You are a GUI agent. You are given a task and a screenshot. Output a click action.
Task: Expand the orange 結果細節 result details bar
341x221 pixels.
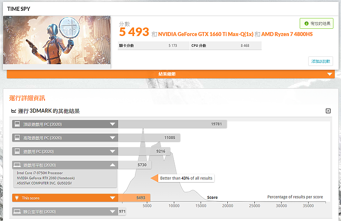coord(170,74)
